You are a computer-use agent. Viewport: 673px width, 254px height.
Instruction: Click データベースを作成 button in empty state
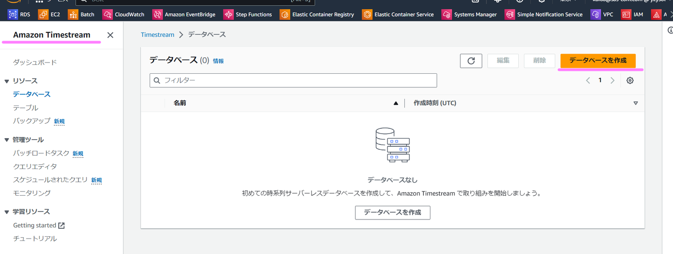click(393, 212)
